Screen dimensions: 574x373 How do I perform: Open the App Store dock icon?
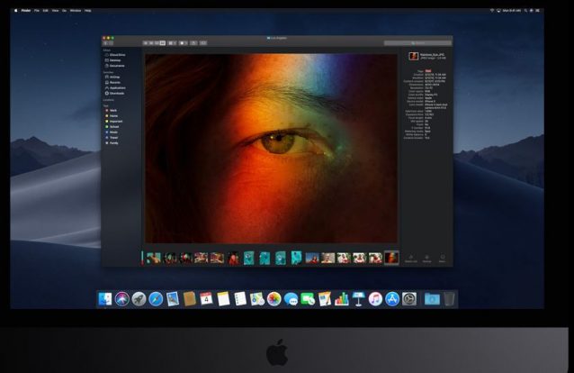tap(392, 299)
